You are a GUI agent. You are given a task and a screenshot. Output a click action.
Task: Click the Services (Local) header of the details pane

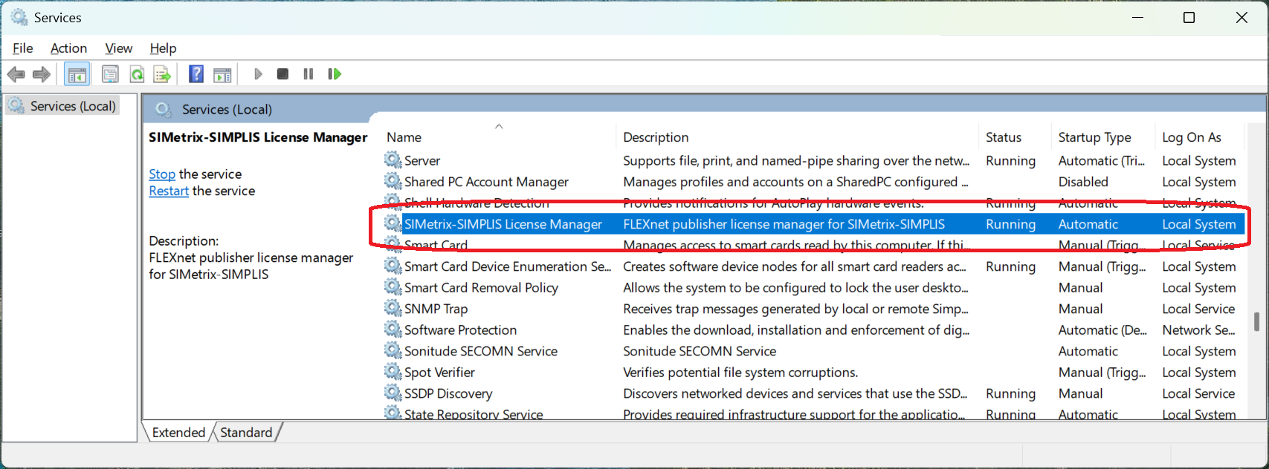point(227,109)
